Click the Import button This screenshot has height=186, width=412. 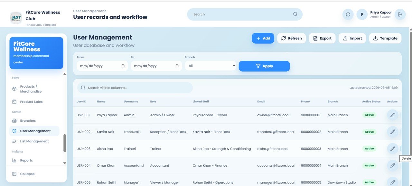(x=352, y=38)
